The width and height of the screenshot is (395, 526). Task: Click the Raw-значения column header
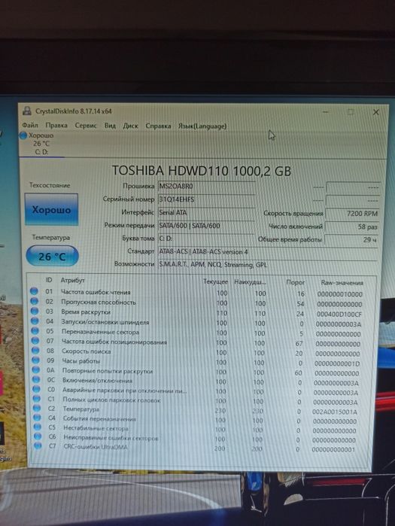[x=342, y=283]
